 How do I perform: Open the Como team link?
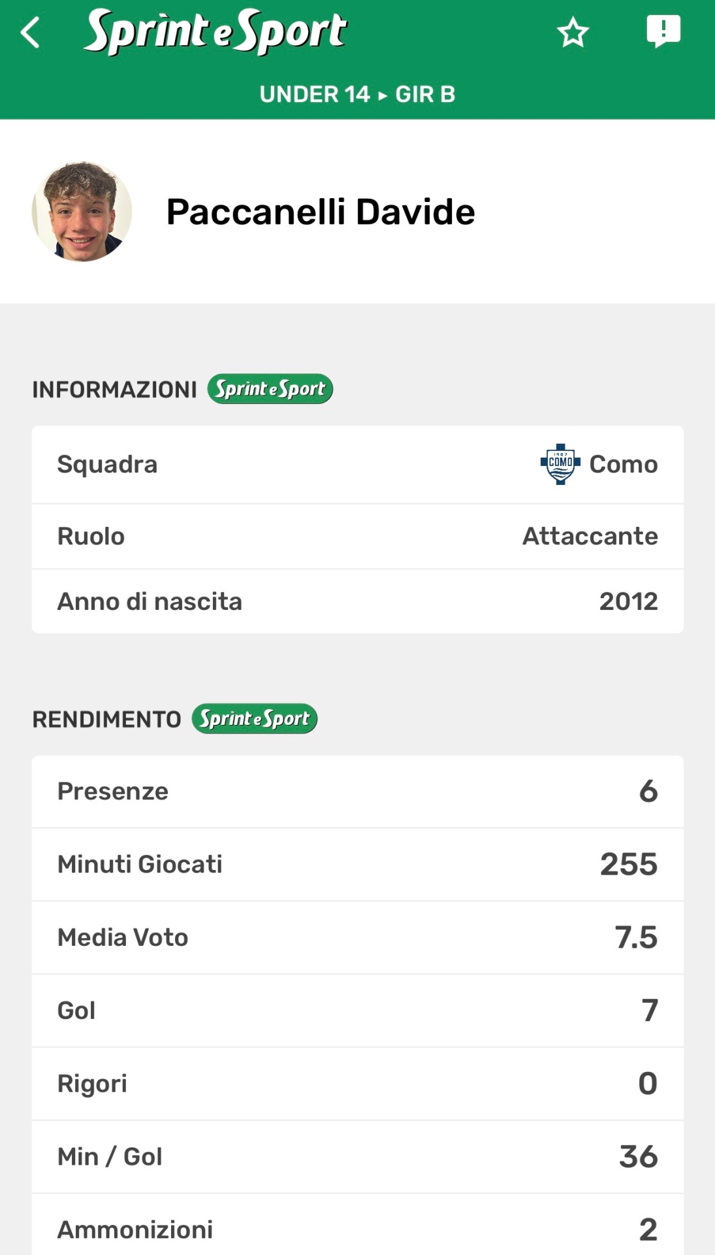[x=623, y=464]
